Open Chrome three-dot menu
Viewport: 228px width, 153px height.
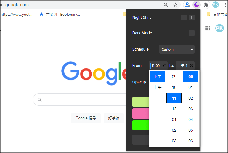click(225, 5)
